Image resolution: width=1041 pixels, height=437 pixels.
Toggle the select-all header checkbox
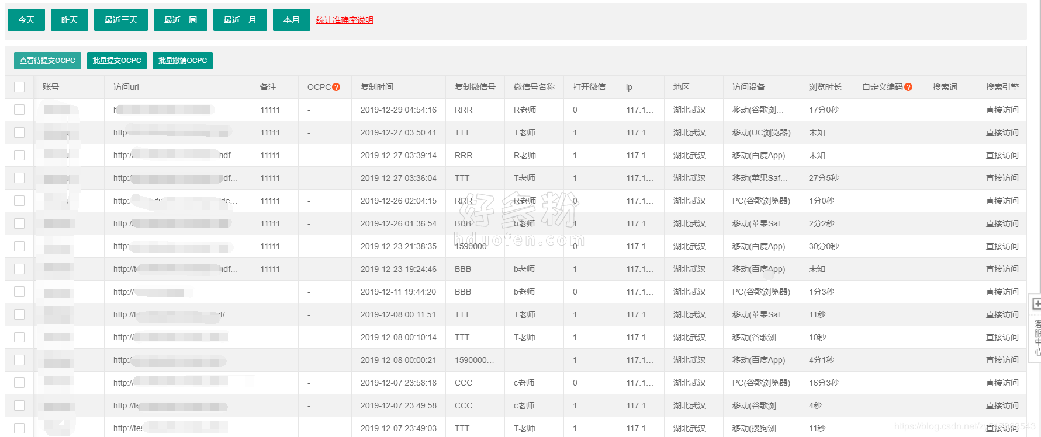(x=19, y=87)
